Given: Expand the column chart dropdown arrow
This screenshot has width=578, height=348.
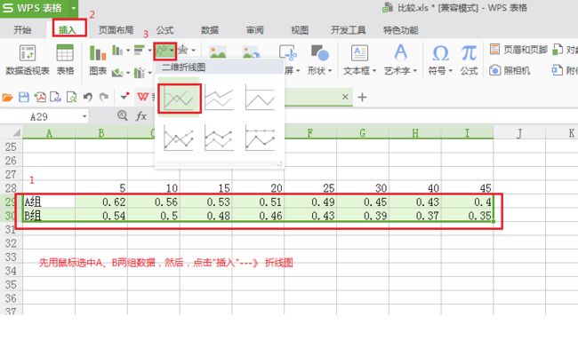Looking at the screenshot, I should click(x=128, y=51).
